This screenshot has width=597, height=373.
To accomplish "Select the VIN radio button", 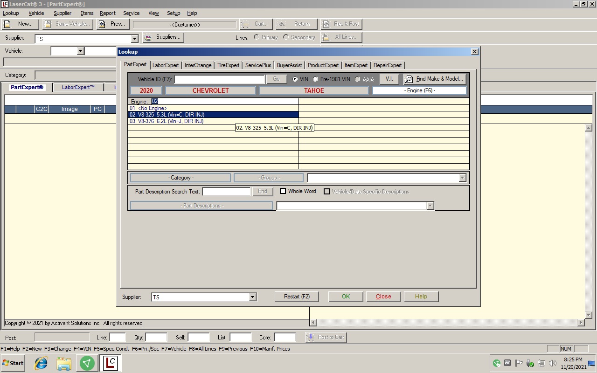I will click(x=295, y=79).
